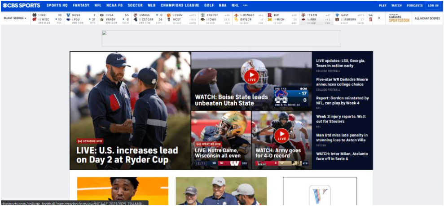Screen dimensions: 444x206
Task: Click the sidebar advertisement logo box
Action: 320,191
